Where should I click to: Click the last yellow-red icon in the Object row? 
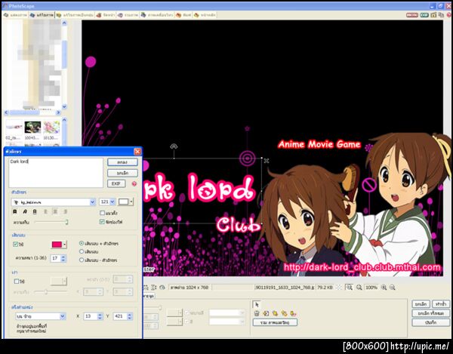click(x=293, y=313)
